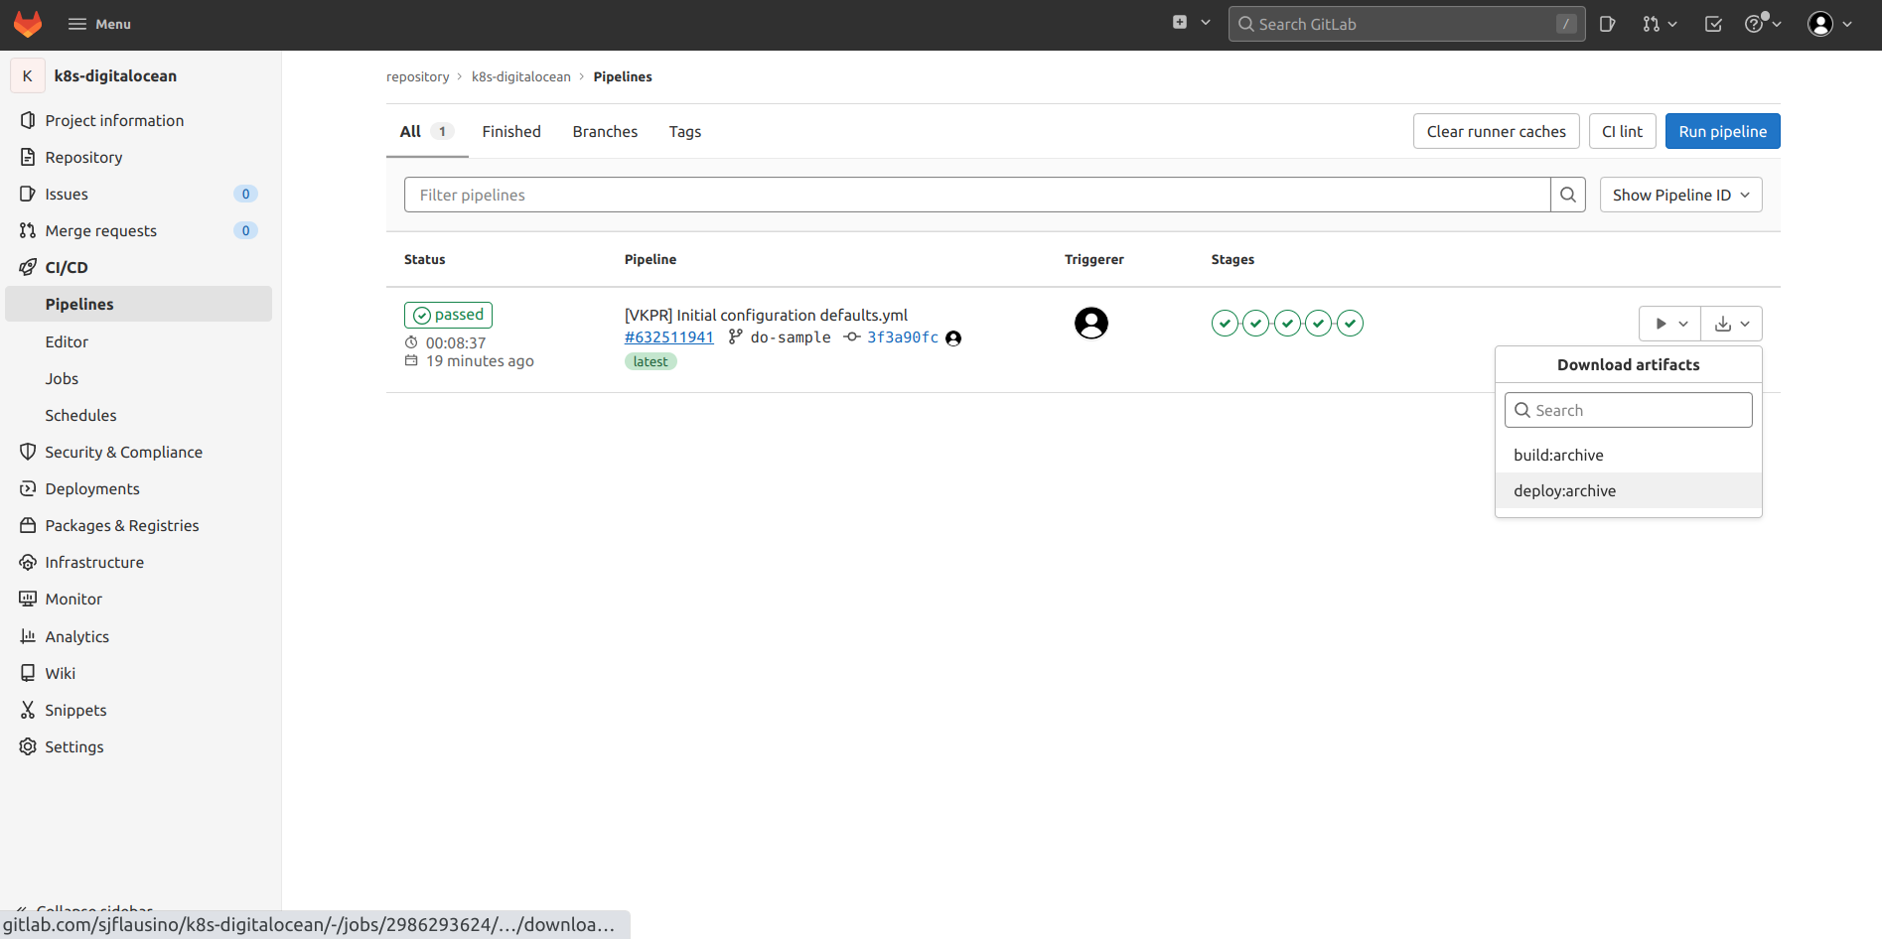This screenshot has width=1882, height=939.
Task: Click the third pipeline stage icon
Action: point(1287,323)
